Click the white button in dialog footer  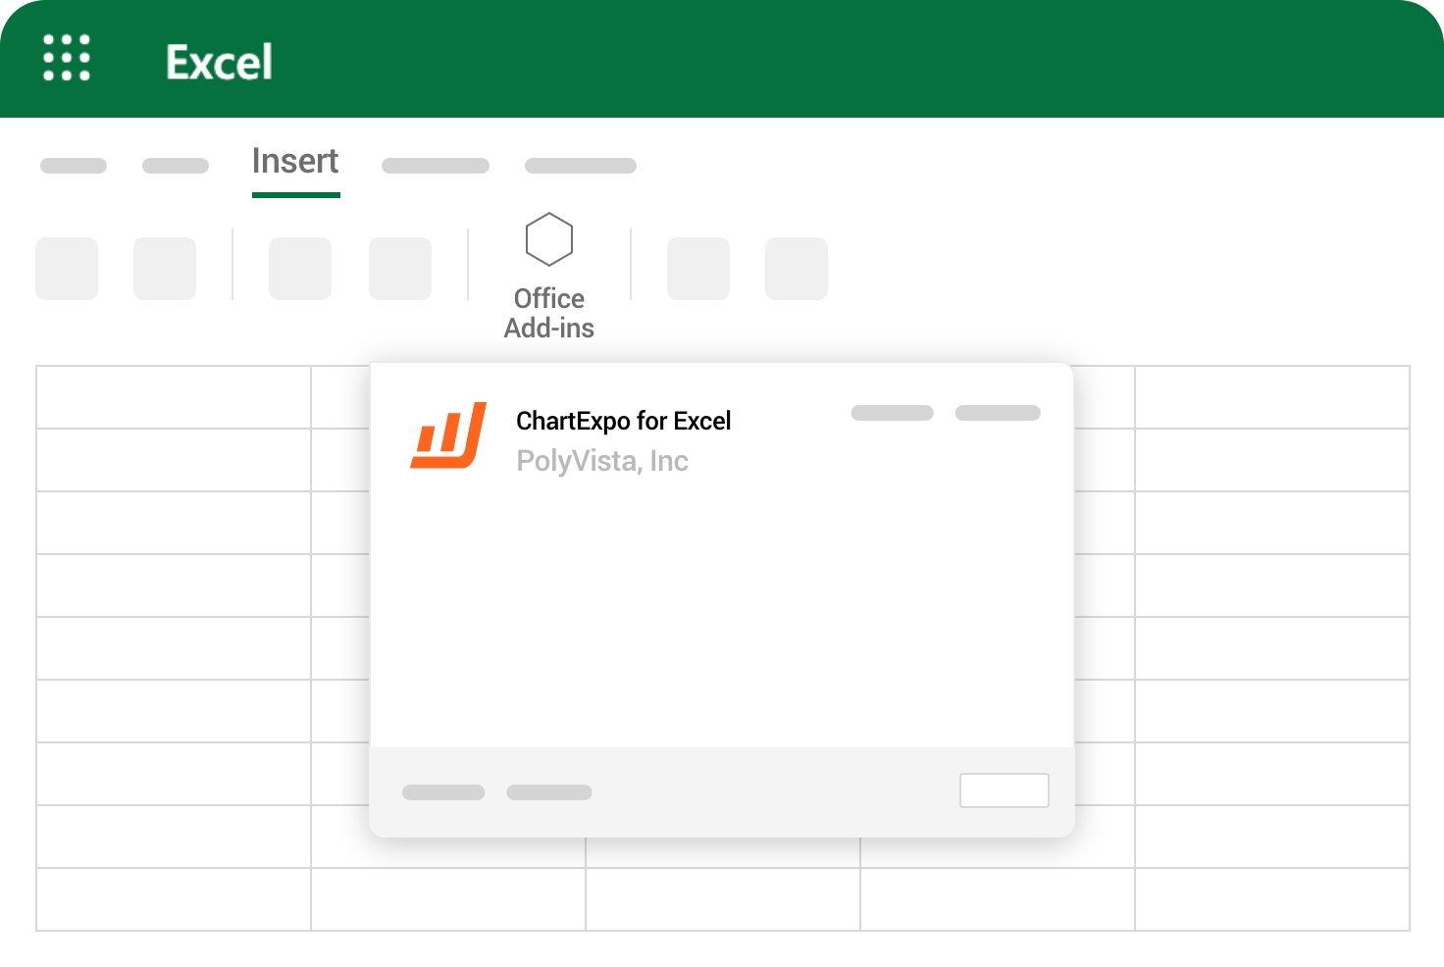[x=1005, y=790]
